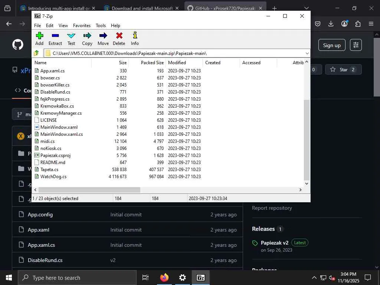Click 7-Zip taskbar icon
Viewport: 380px width, 285px height.
pos(200,278)
